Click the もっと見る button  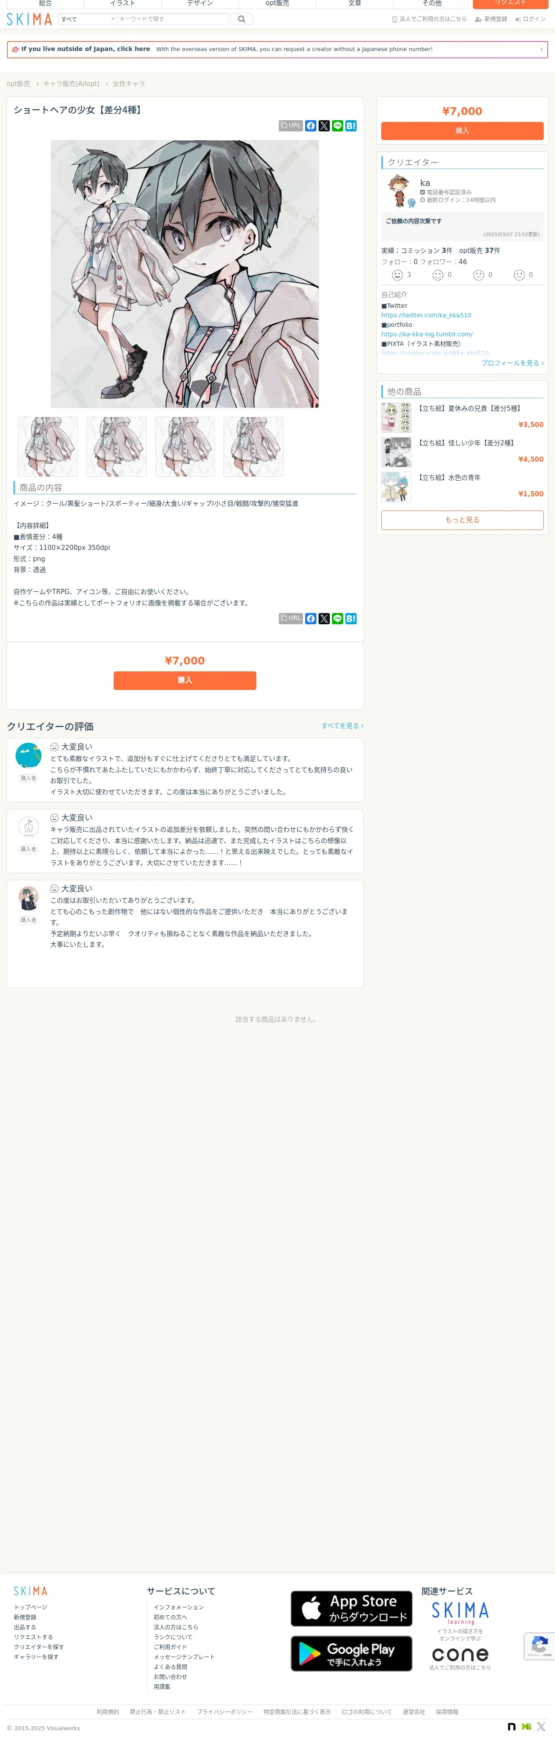coord(462,520)
